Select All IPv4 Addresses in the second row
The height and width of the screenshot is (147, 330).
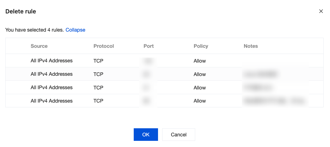(x=52, y=74)
